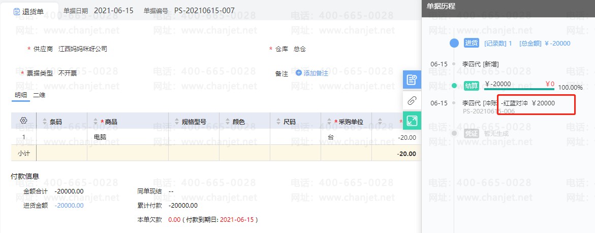The image size is (595, 233).
Task: Click the 仓库 field value 总仓
Action: coord(300,49)
